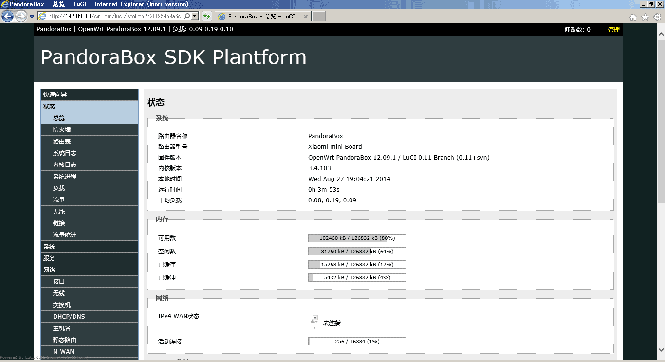This screenshot has width=665, height=362.
Task: Click the 空闲数 memory progress bar
Action: [357, 252]
